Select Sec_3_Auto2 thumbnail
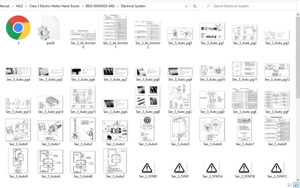 point(83,129)
